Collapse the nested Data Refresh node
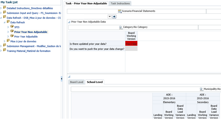This screenshot has height=120, width=221. pyautogui.click(x=4, y=22)
